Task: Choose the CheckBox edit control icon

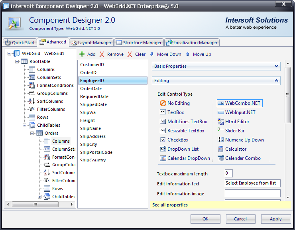Action: [163, 140]
